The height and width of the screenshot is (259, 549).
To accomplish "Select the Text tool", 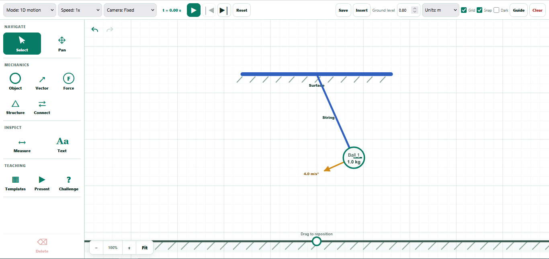I will (x=62, y=145).
